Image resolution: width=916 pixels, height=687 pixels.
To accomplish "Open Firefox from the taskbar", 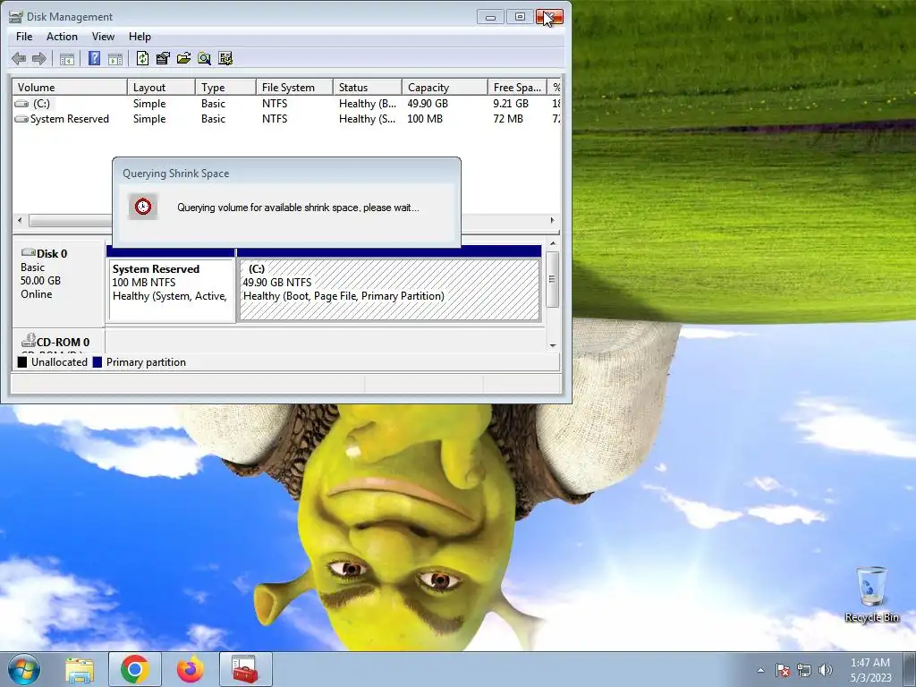I will tap(191, 669).
